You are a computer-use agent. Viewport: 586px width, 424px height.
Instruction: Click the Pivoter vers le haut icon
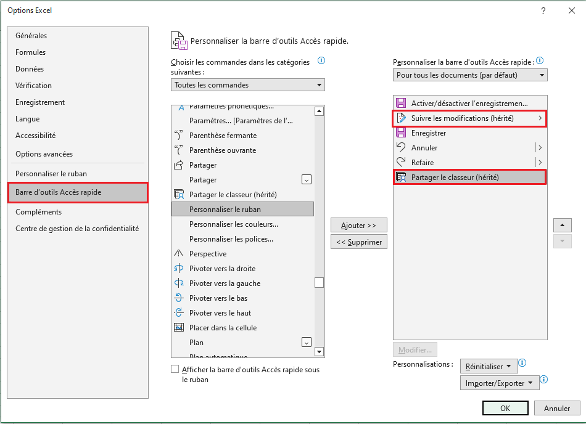(179, 313)
